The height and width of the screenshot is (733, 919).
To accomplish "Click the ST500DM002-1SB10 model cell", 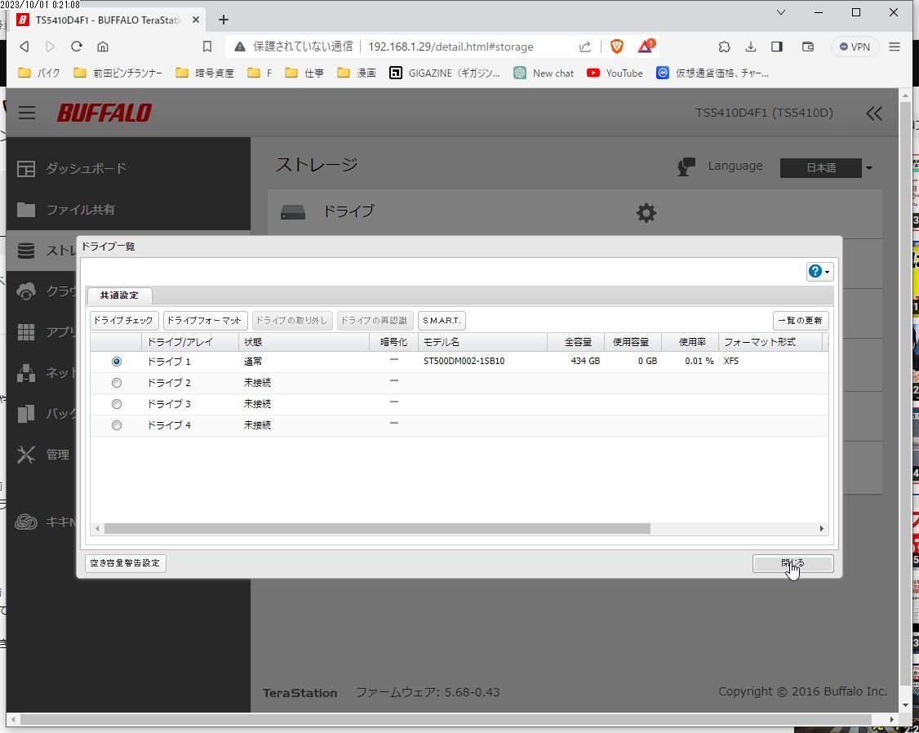I will click(464, 361).
